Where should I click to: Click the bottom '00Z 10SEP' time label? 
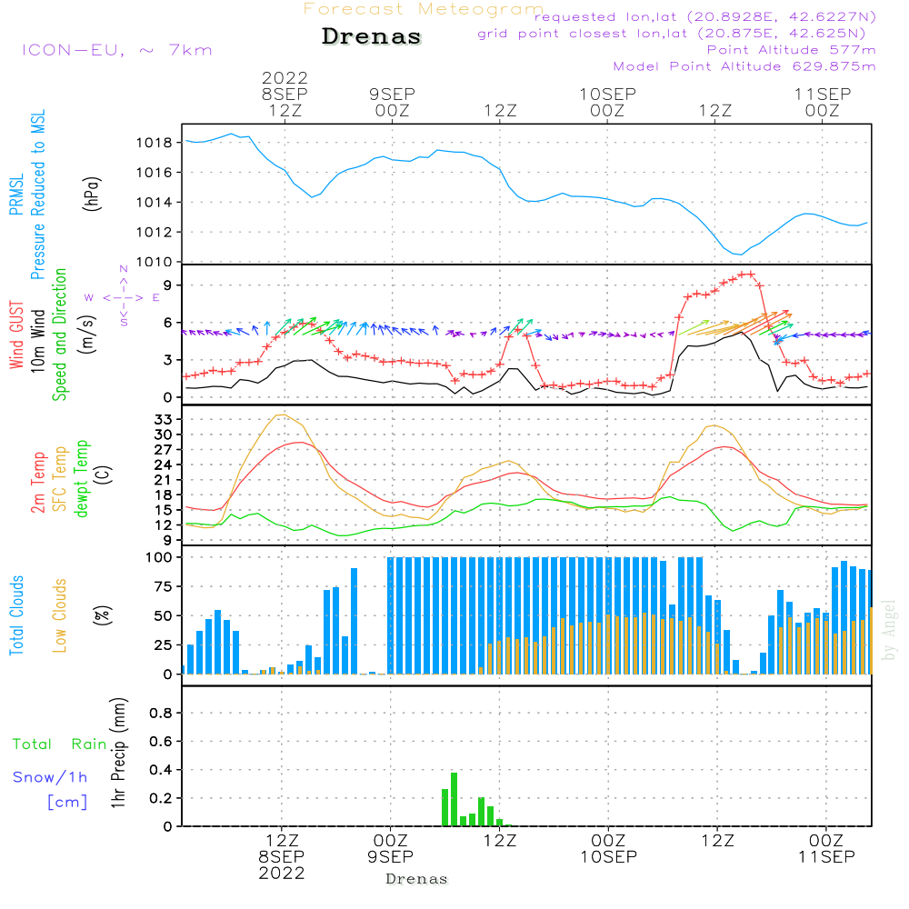click(x=609, y=849)
